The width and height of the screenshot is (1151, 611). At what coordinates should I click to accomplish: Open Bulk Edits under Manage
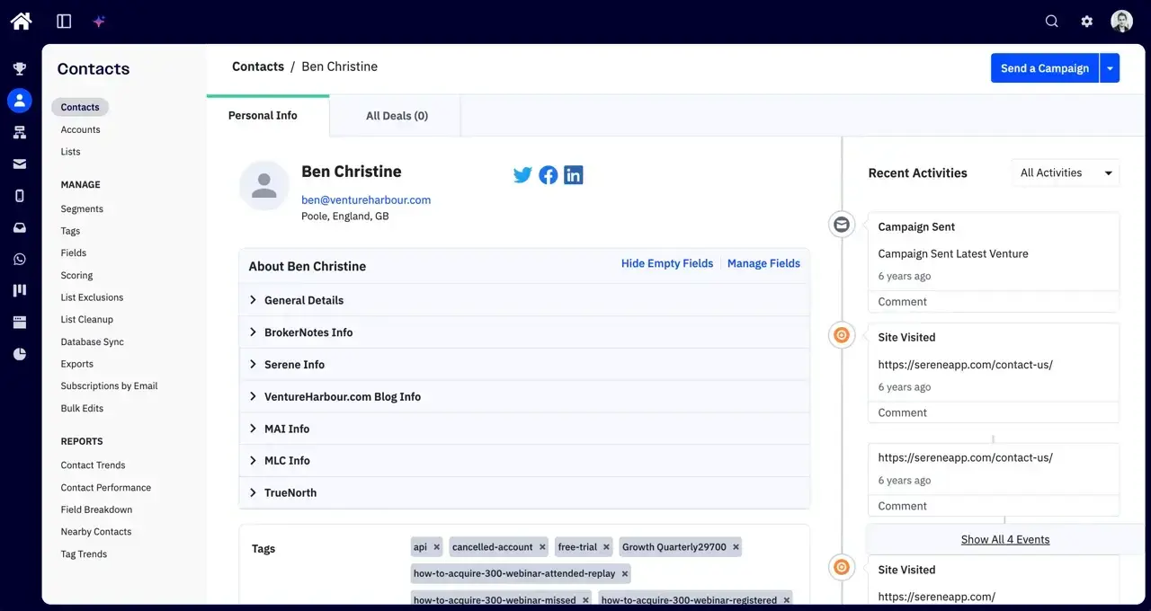(82, 408)
